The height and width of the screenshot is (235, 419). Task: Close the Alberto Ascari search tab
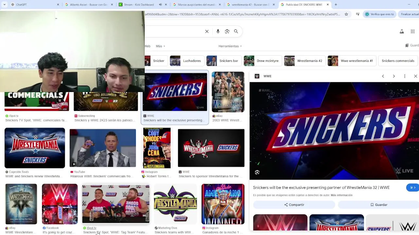[112, 5]
